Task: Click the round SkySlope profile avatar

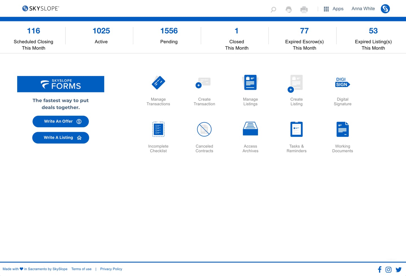Action: 385,9
